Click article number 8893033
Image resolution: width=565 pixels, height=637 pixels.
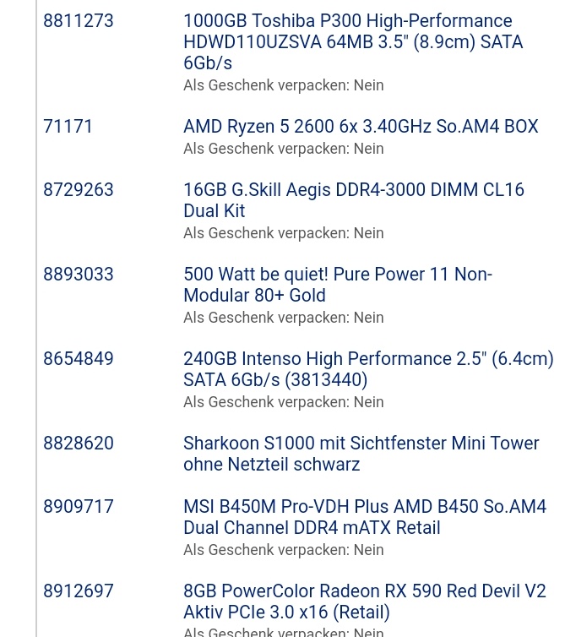(79, 275)
